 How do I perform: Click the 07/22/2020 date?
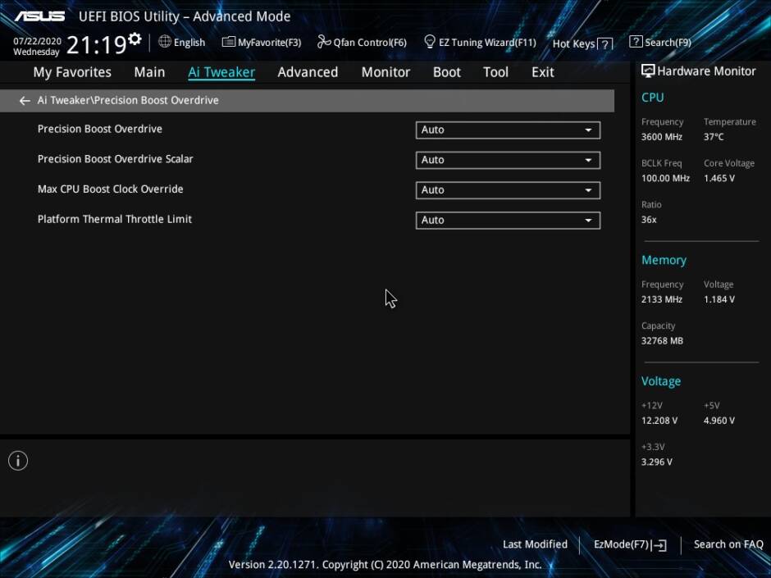coord(38,41)
